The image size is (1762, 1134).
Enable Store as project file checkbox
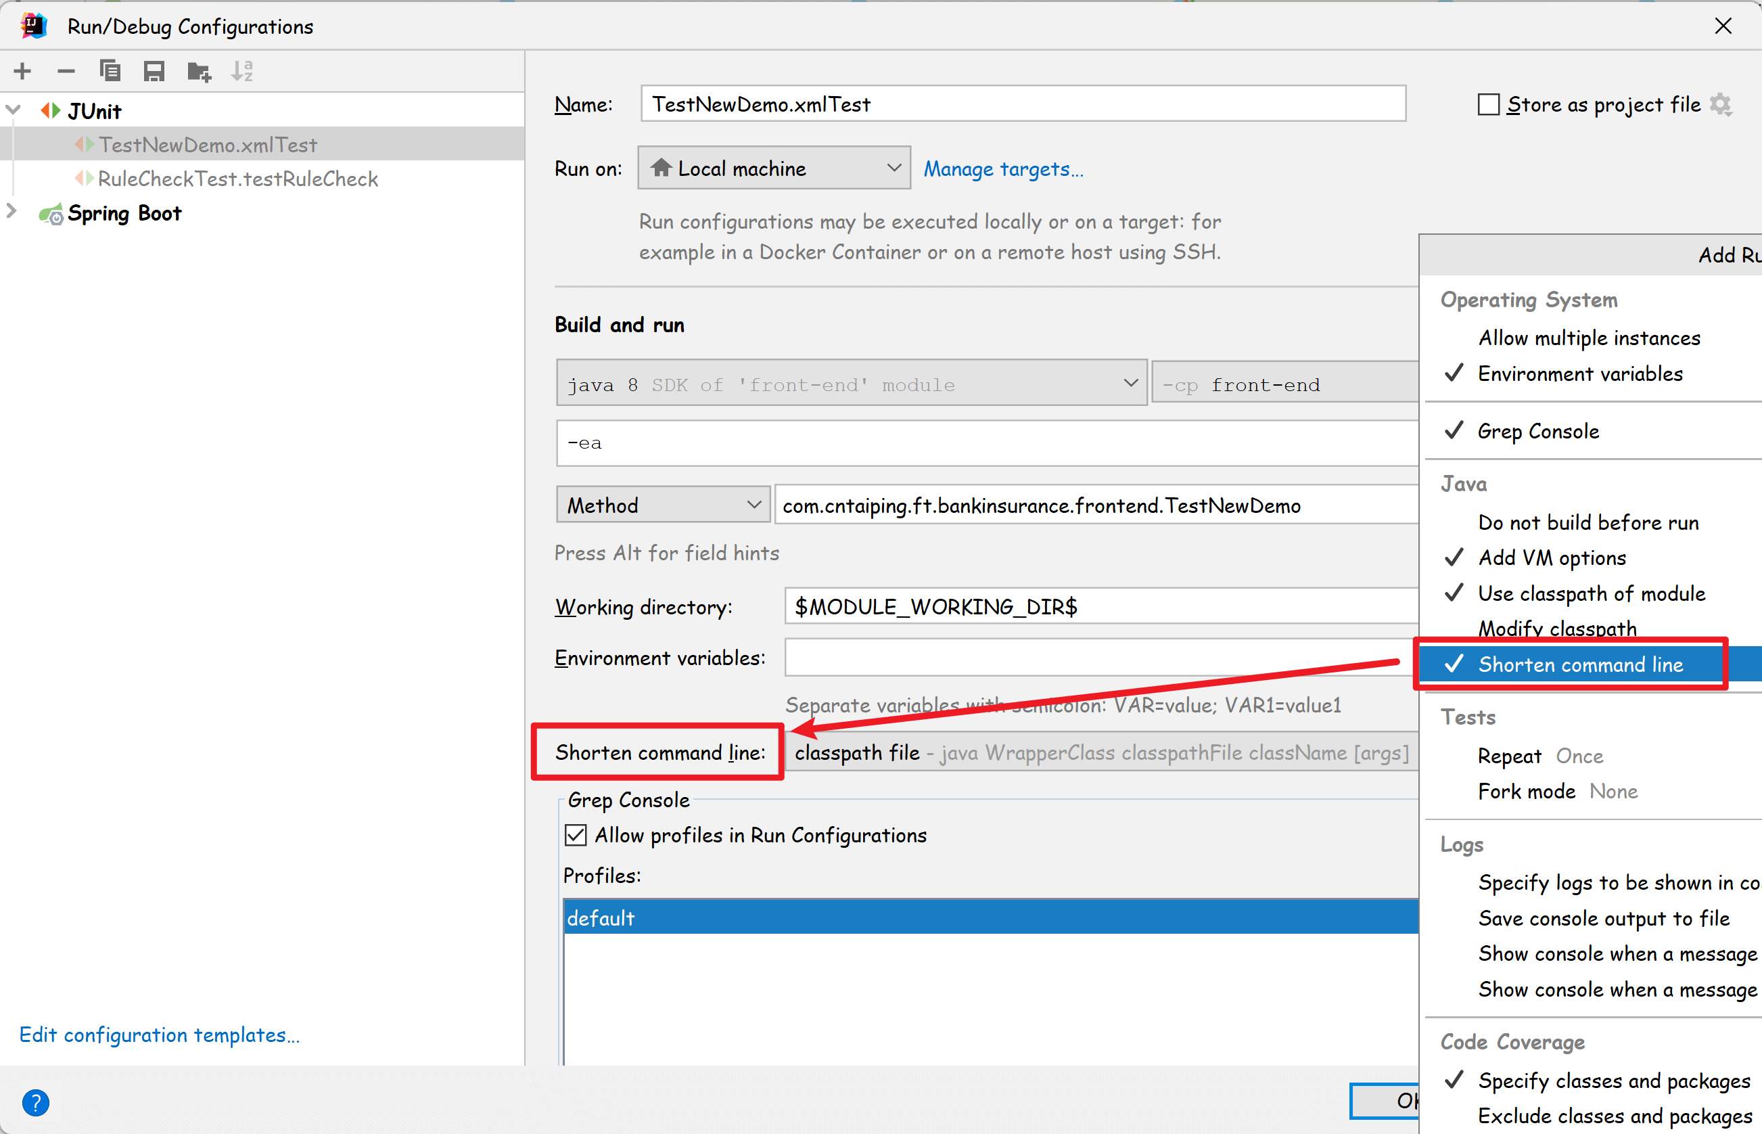1488,105
